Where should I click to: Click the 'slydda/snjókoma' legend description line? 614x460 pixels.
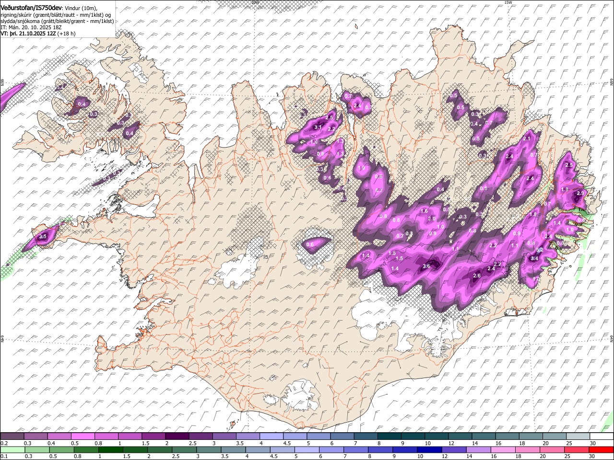[x=57, y=22]
